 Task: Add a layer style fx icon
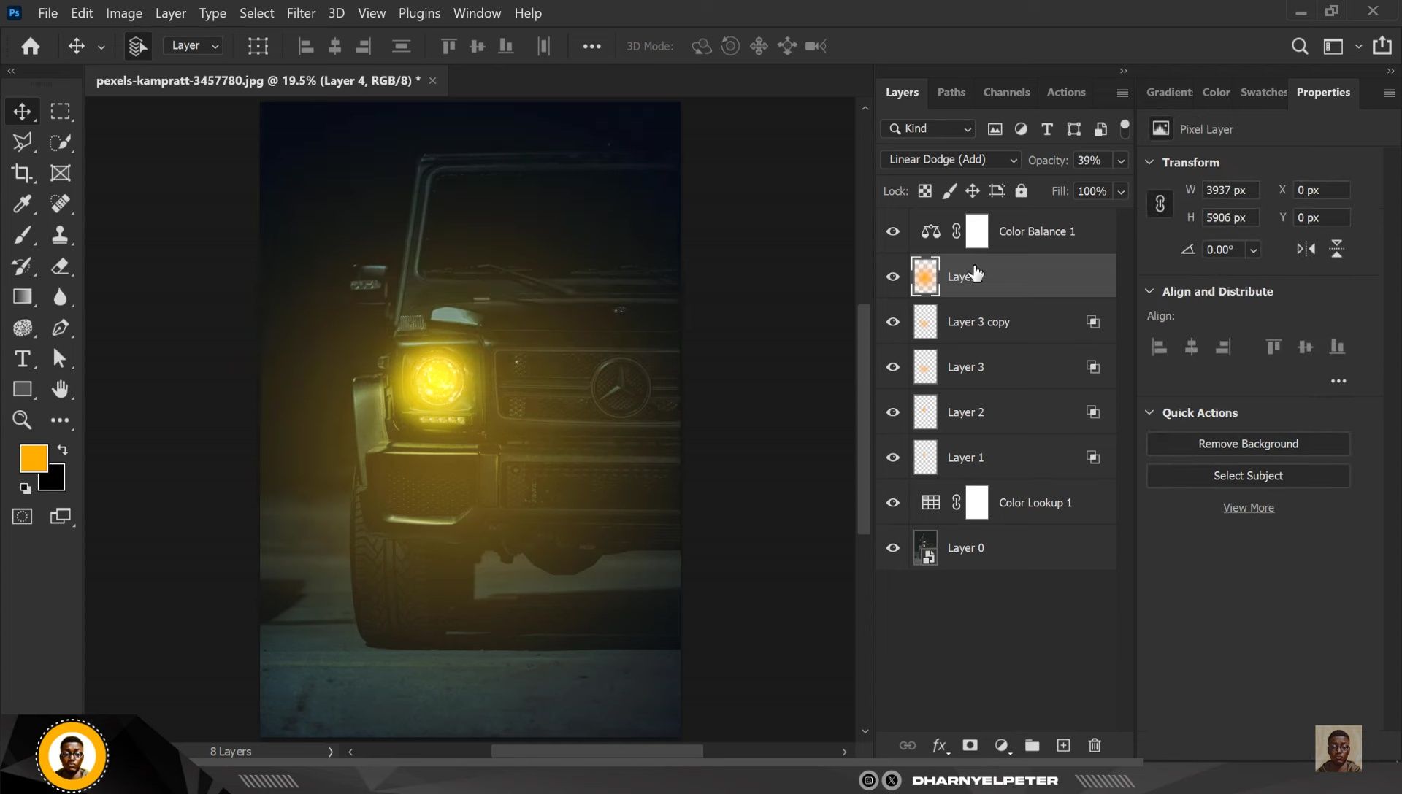[x=940, y=745]
